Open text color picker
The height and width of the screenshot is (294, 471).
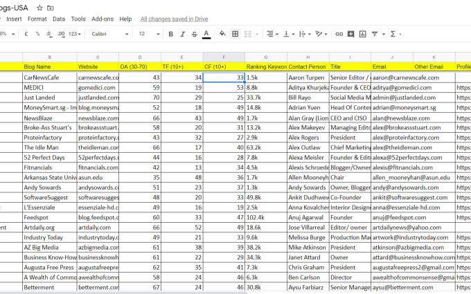pos(206,34)
